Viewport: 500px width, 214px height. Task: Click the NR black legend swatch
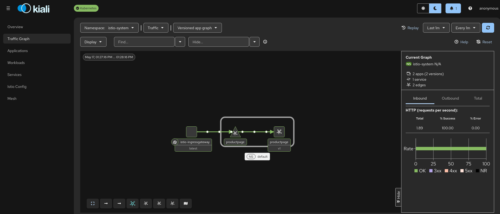pyautogui.click(x=477, y=171)
